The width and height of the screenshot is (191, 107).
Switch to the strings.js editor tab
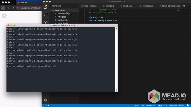pyautogui.click(x=109, y=6)
